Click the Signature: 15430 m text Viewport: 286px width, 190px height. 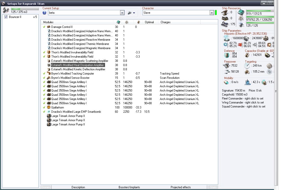tap(233, 91)
